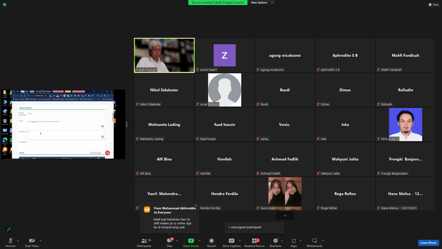Open the Reactions menu

point(276,242)
